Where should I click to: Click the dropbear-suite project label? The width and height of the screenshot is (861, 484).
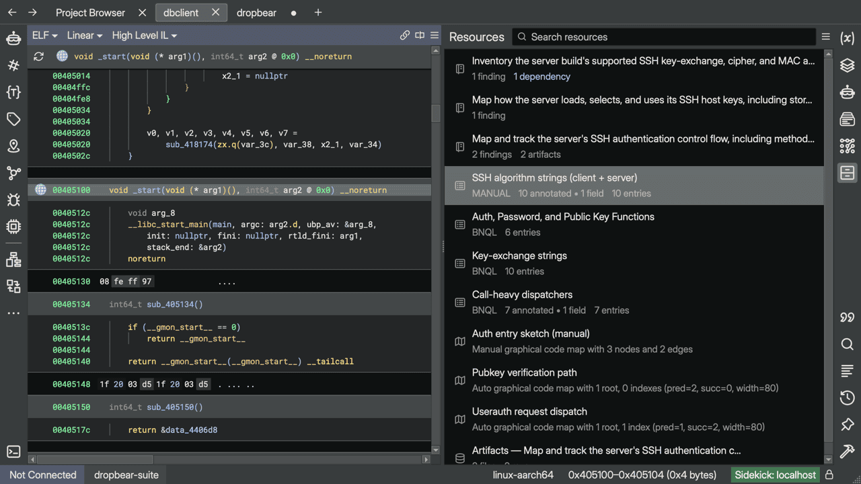(x=126, y=475)
